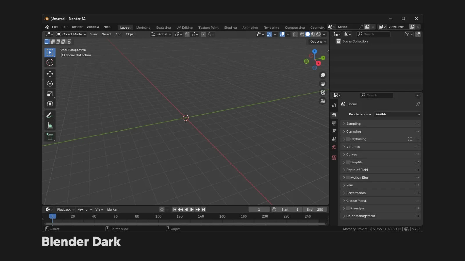Open the Object Mode dropdown
Image resolution: width=465 pixels, height=261 pixels.
[x=71, y=34]
